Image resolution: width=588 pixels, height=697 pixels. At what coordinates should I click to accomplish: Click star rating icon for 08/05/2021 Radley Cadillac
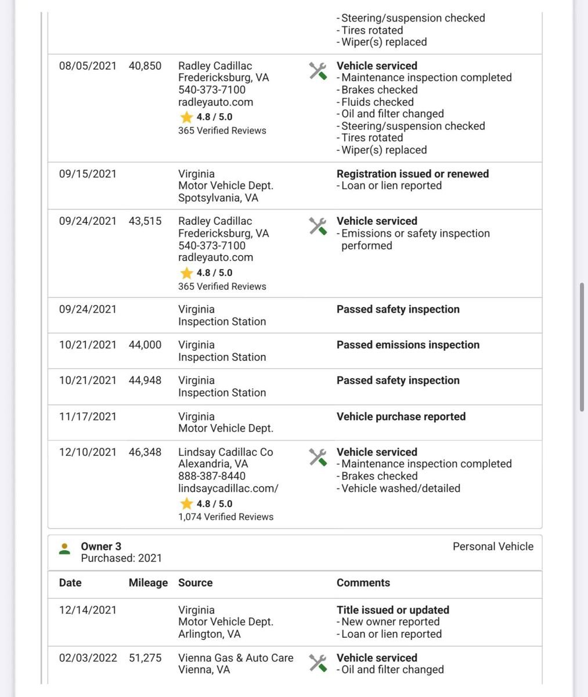[x=186, y=117]
